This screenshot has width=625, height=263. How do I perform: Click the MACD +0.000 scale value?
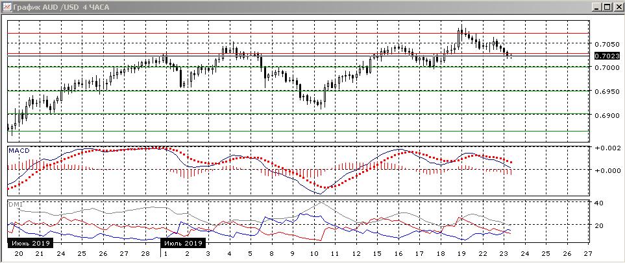607,170
